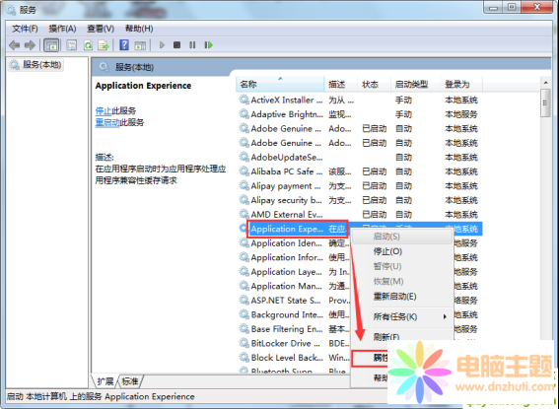Select 停止(O) in the context menu
Screen dimensions: 559x409
pos(387,251)
